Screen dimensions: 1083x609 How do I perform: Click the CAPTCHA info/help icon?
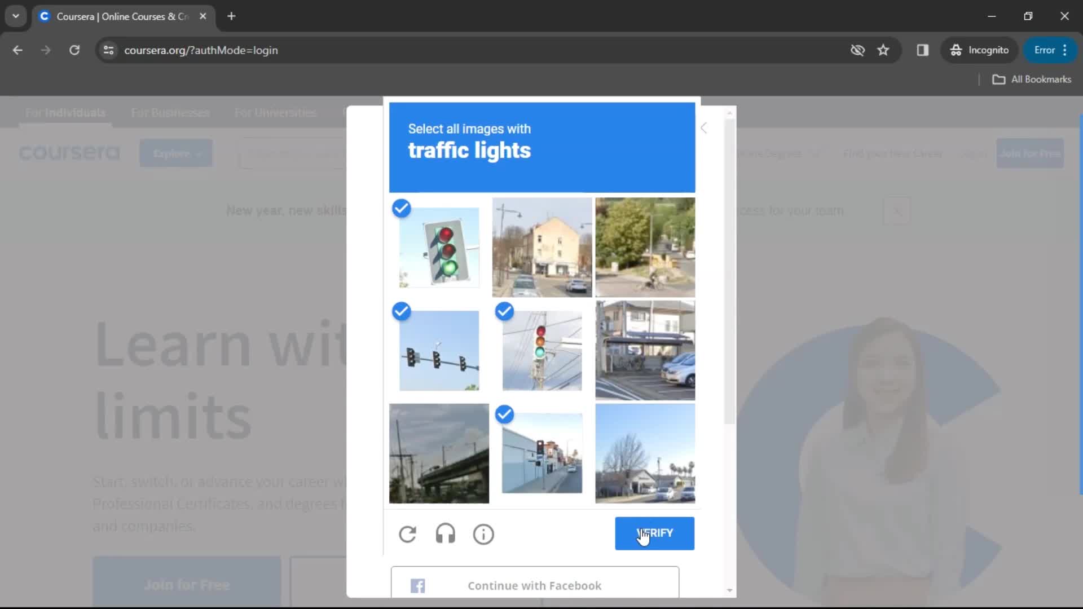tap(483, 534)
